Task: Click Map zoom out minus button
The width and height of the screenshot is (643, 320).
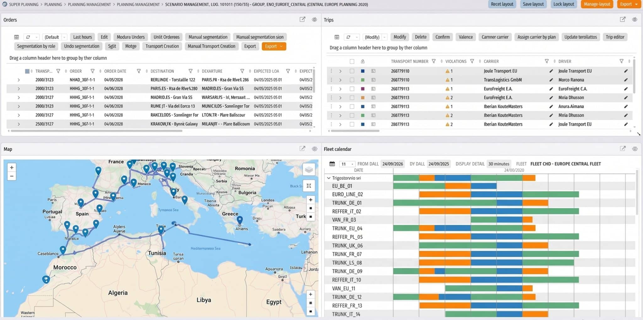Action: pos(12,176)
